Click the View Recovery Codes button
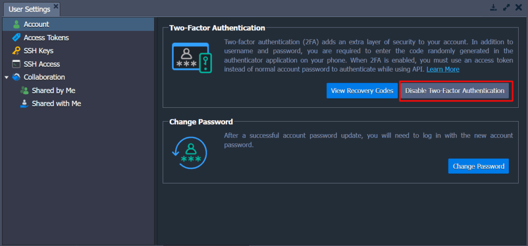528x246 pixels. (362, 91)
